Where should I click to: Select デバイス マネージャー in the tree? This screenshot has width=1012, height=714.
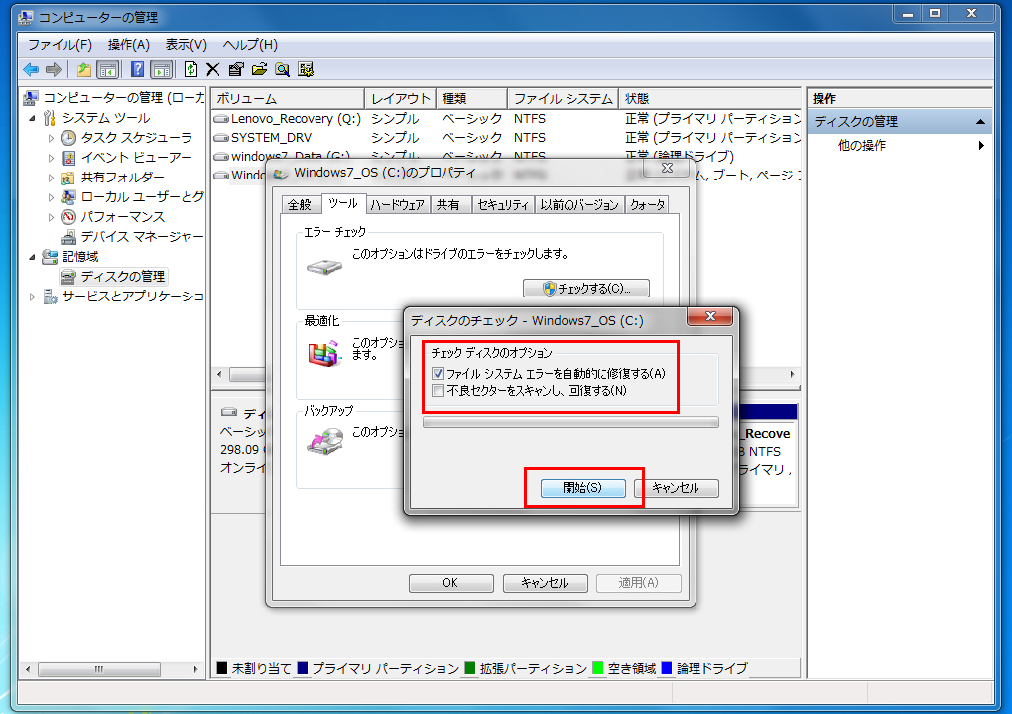[142, 237]
